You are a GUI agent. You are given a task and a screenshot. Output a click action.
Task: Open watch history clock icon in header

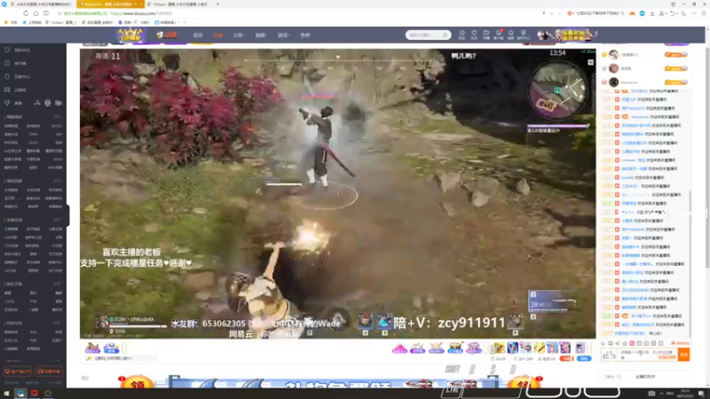pos(461,35)
